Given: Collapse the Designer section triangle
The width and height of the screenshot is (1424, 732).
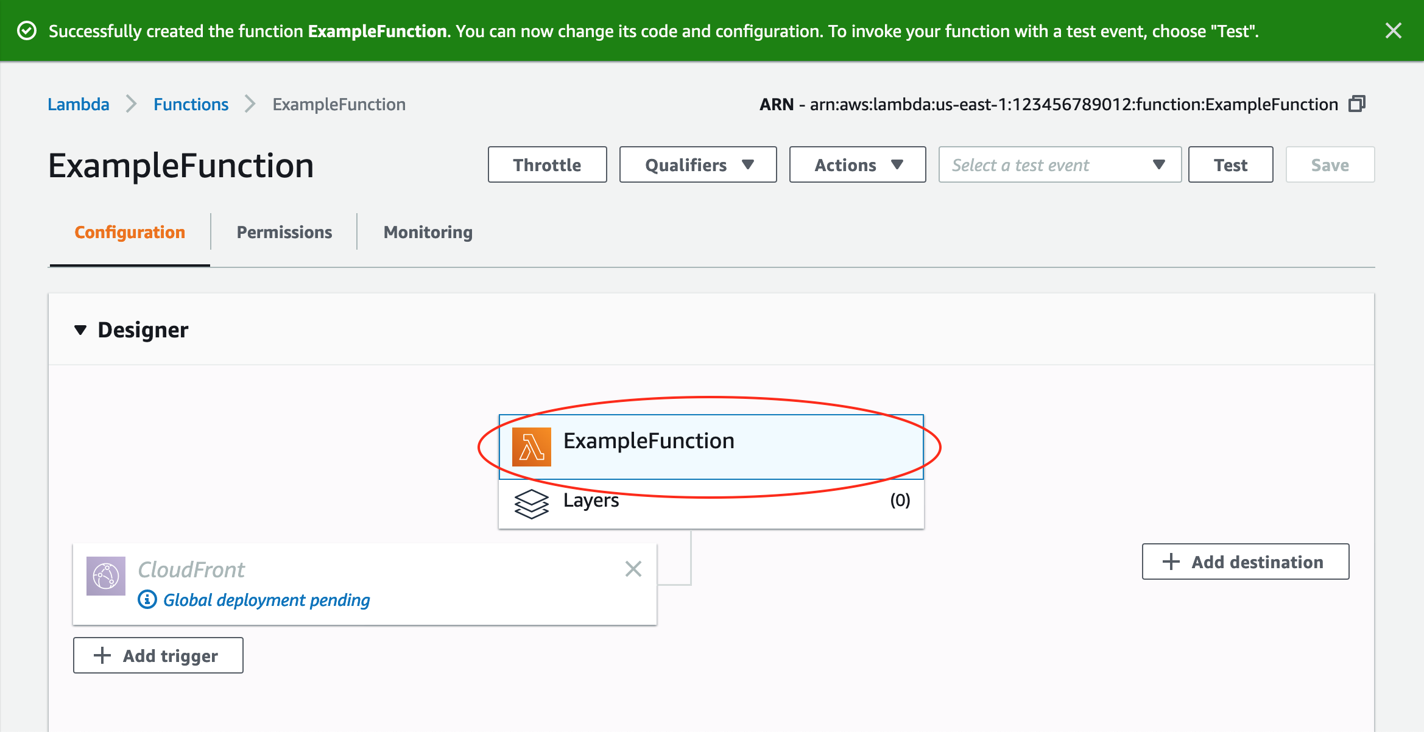Looking at the screenshot, I should click(80, 330).
